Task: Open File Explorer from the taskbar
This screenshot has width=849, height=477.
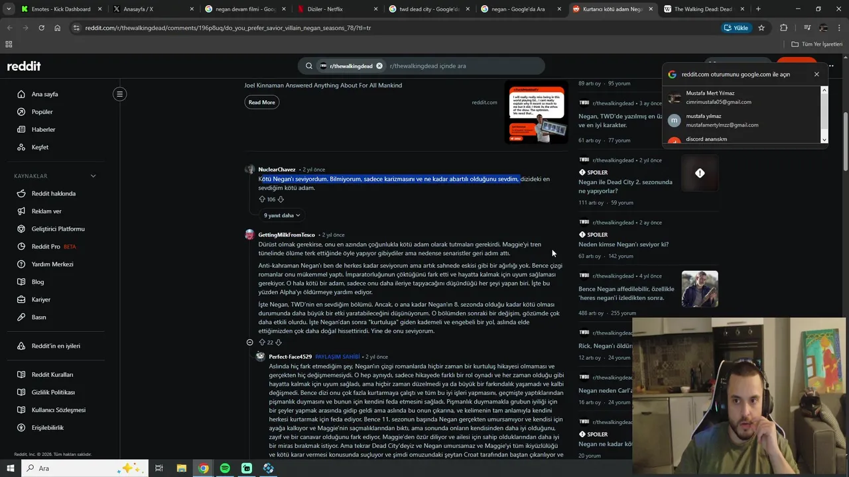Action: [181, 468]
